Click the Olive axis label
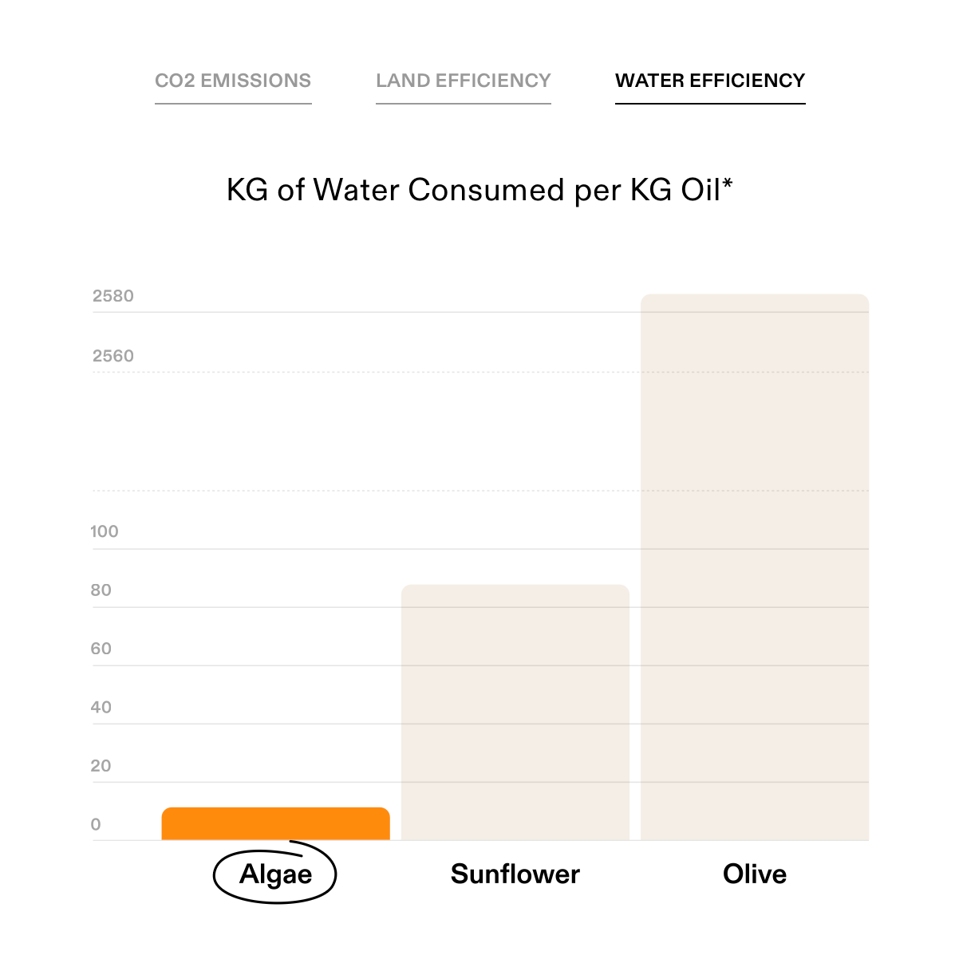Viewport: 959px width, 959px height. [x=755, y=874]
